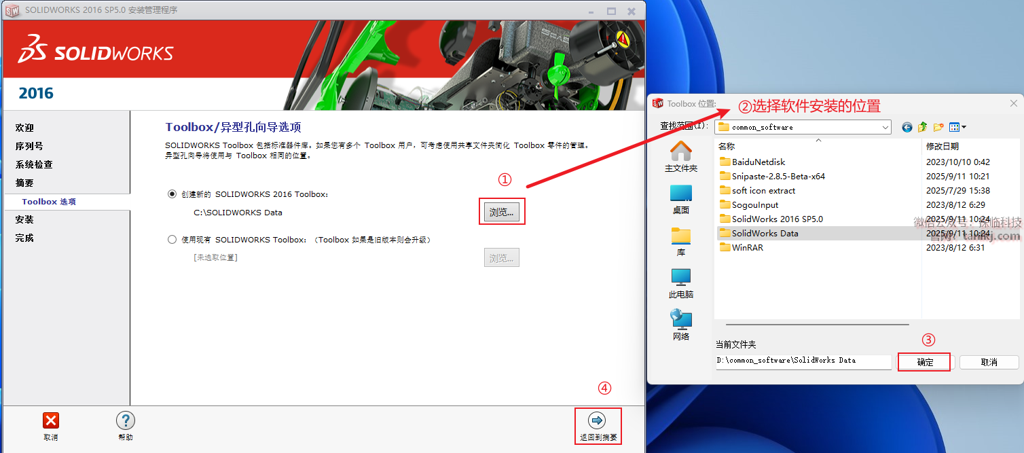Viewport: 1024px width, 453px height.
Task: Click the SW icon in Toolbox dialog title
Action: (x=657, y=103)
